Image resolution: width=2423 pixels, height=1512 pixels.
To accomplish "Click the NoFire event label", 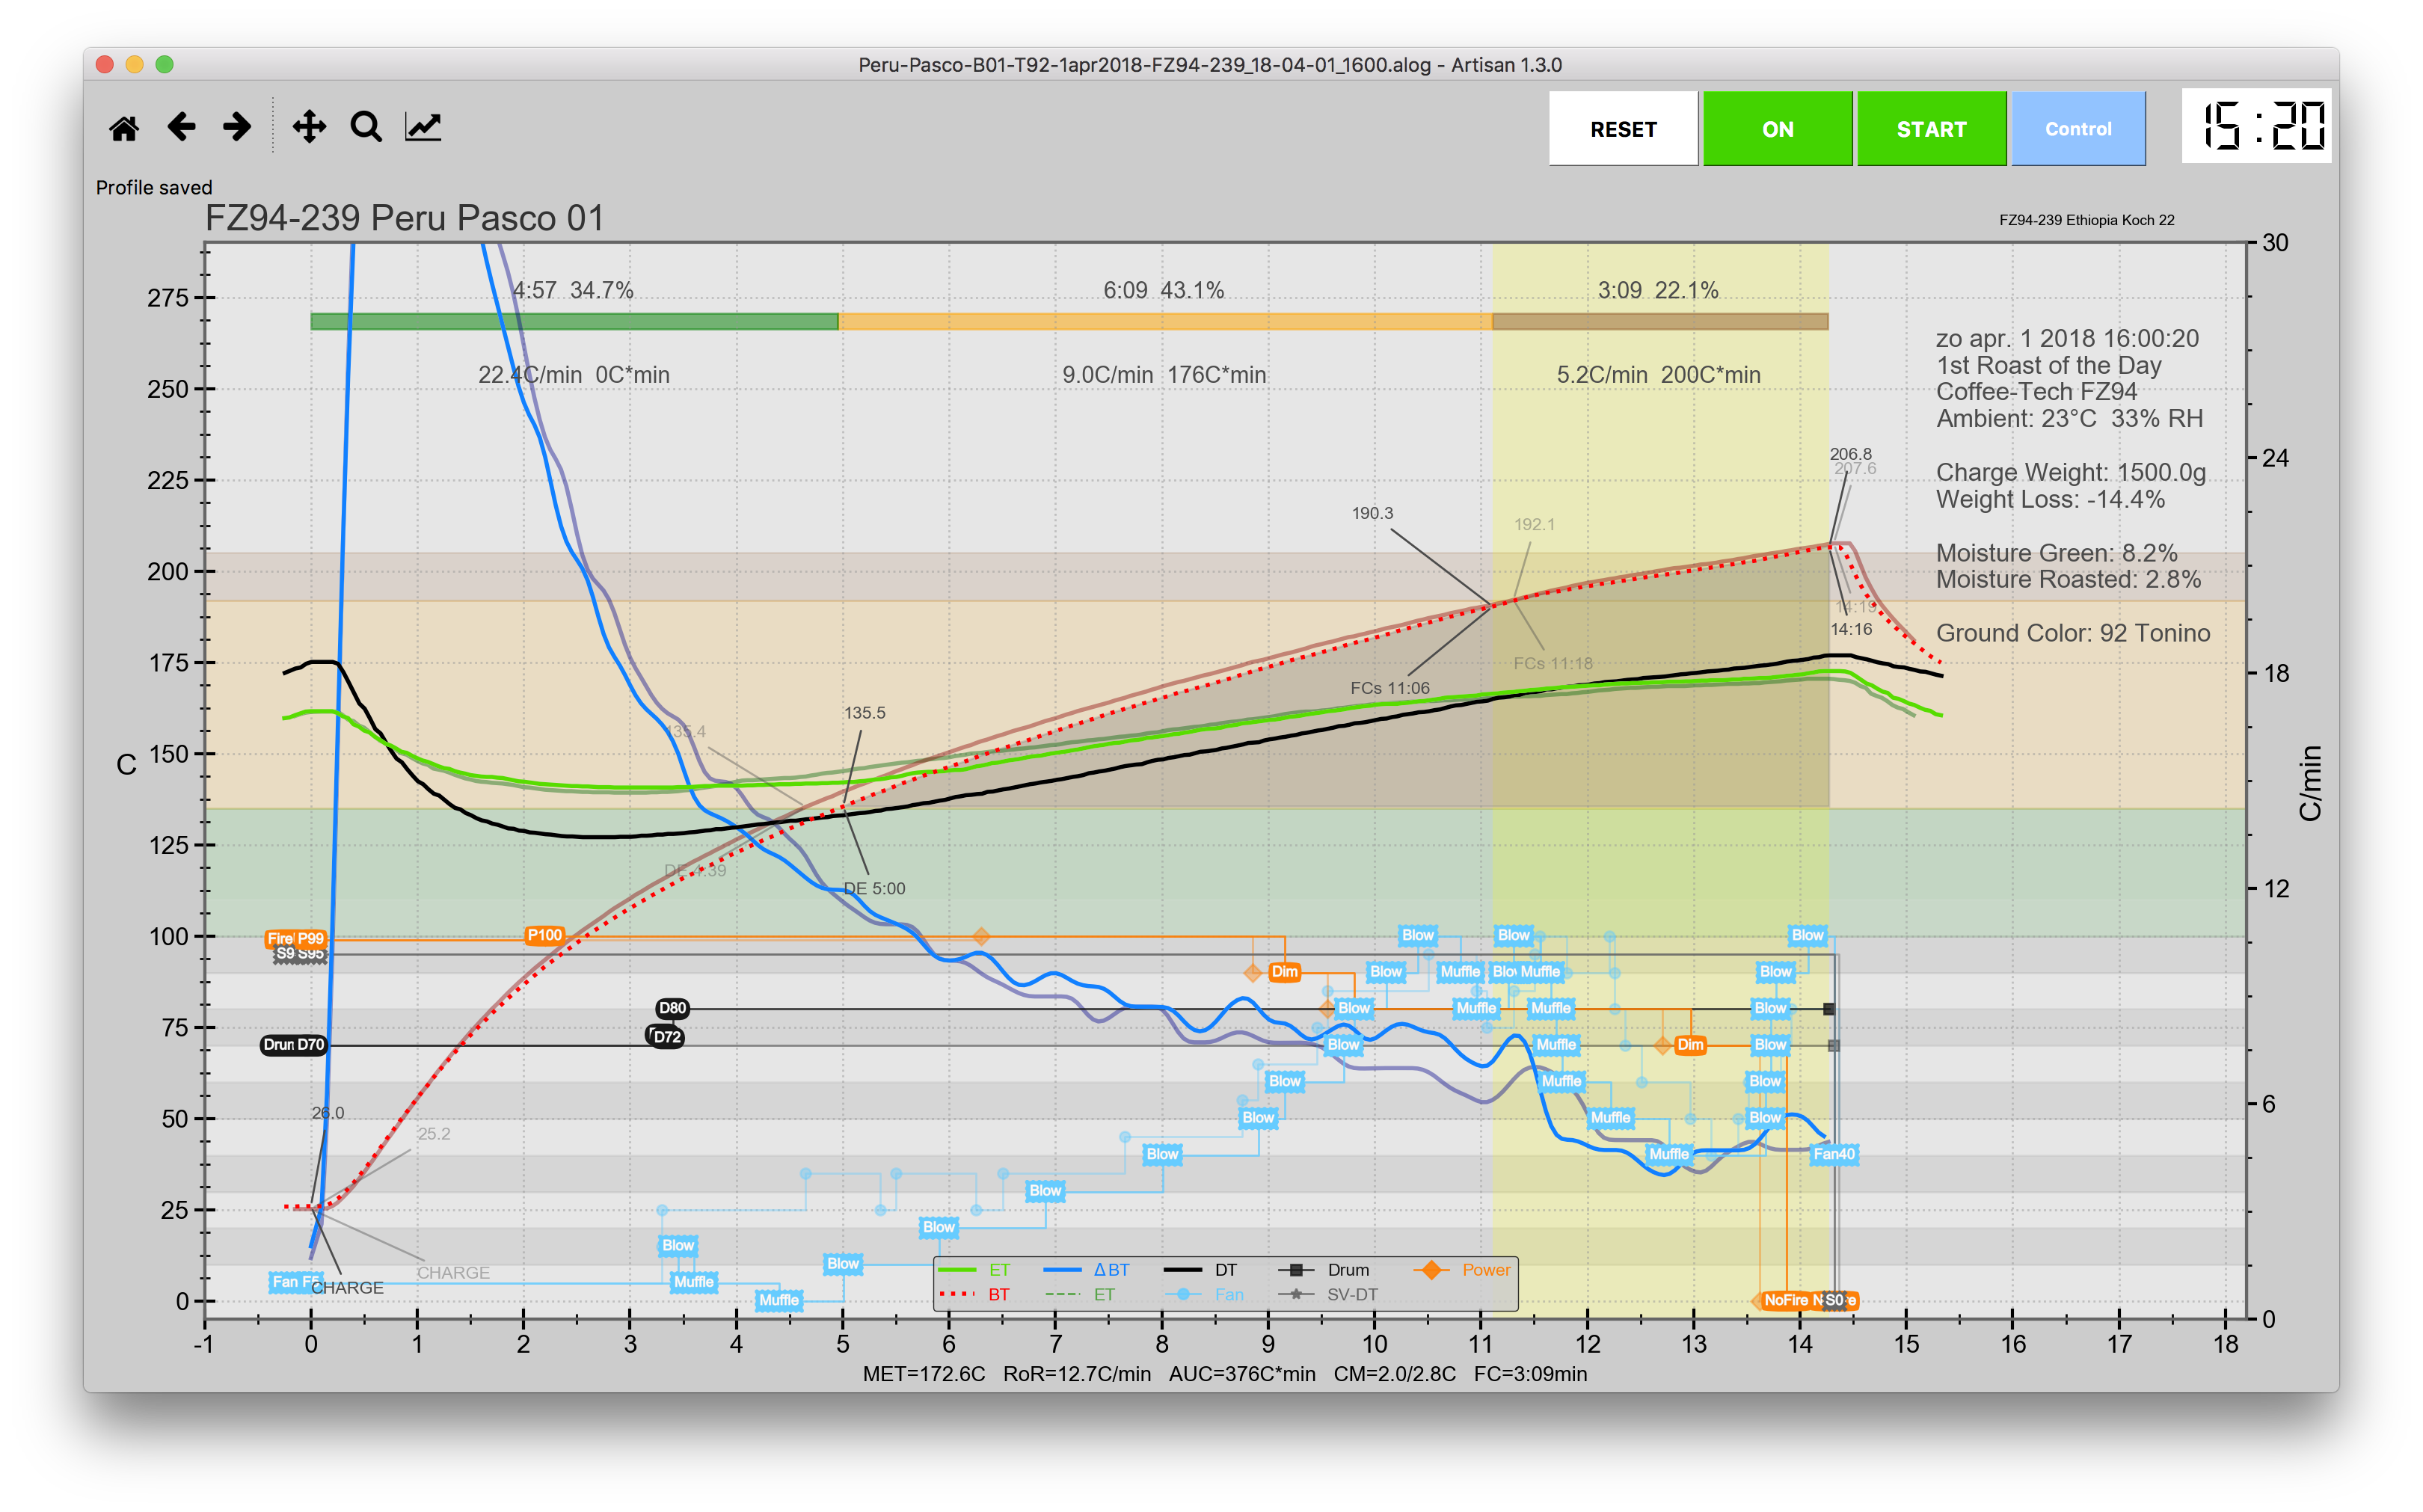I will [x=1787, y=1300].
